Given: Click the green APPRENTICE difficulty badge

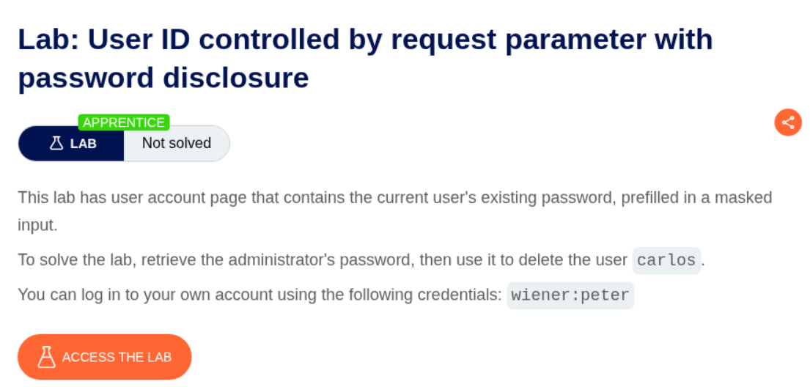Looking at the screenshot, I should [x=124, y=122].
